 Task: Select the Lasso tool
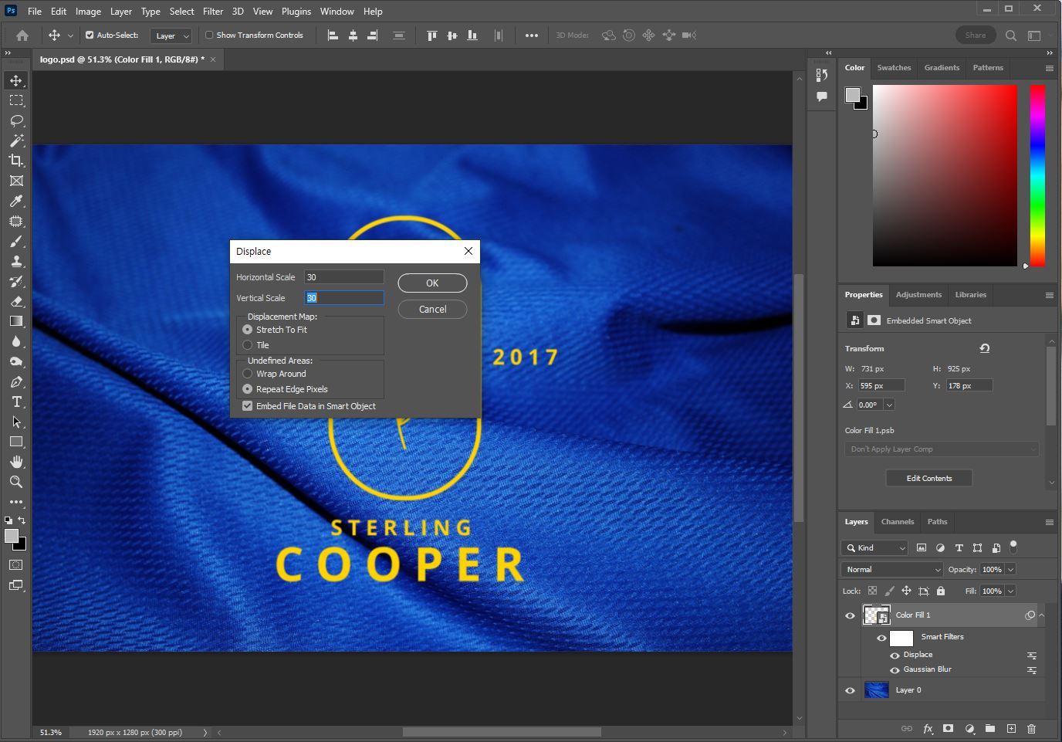(x=16, y=120)
